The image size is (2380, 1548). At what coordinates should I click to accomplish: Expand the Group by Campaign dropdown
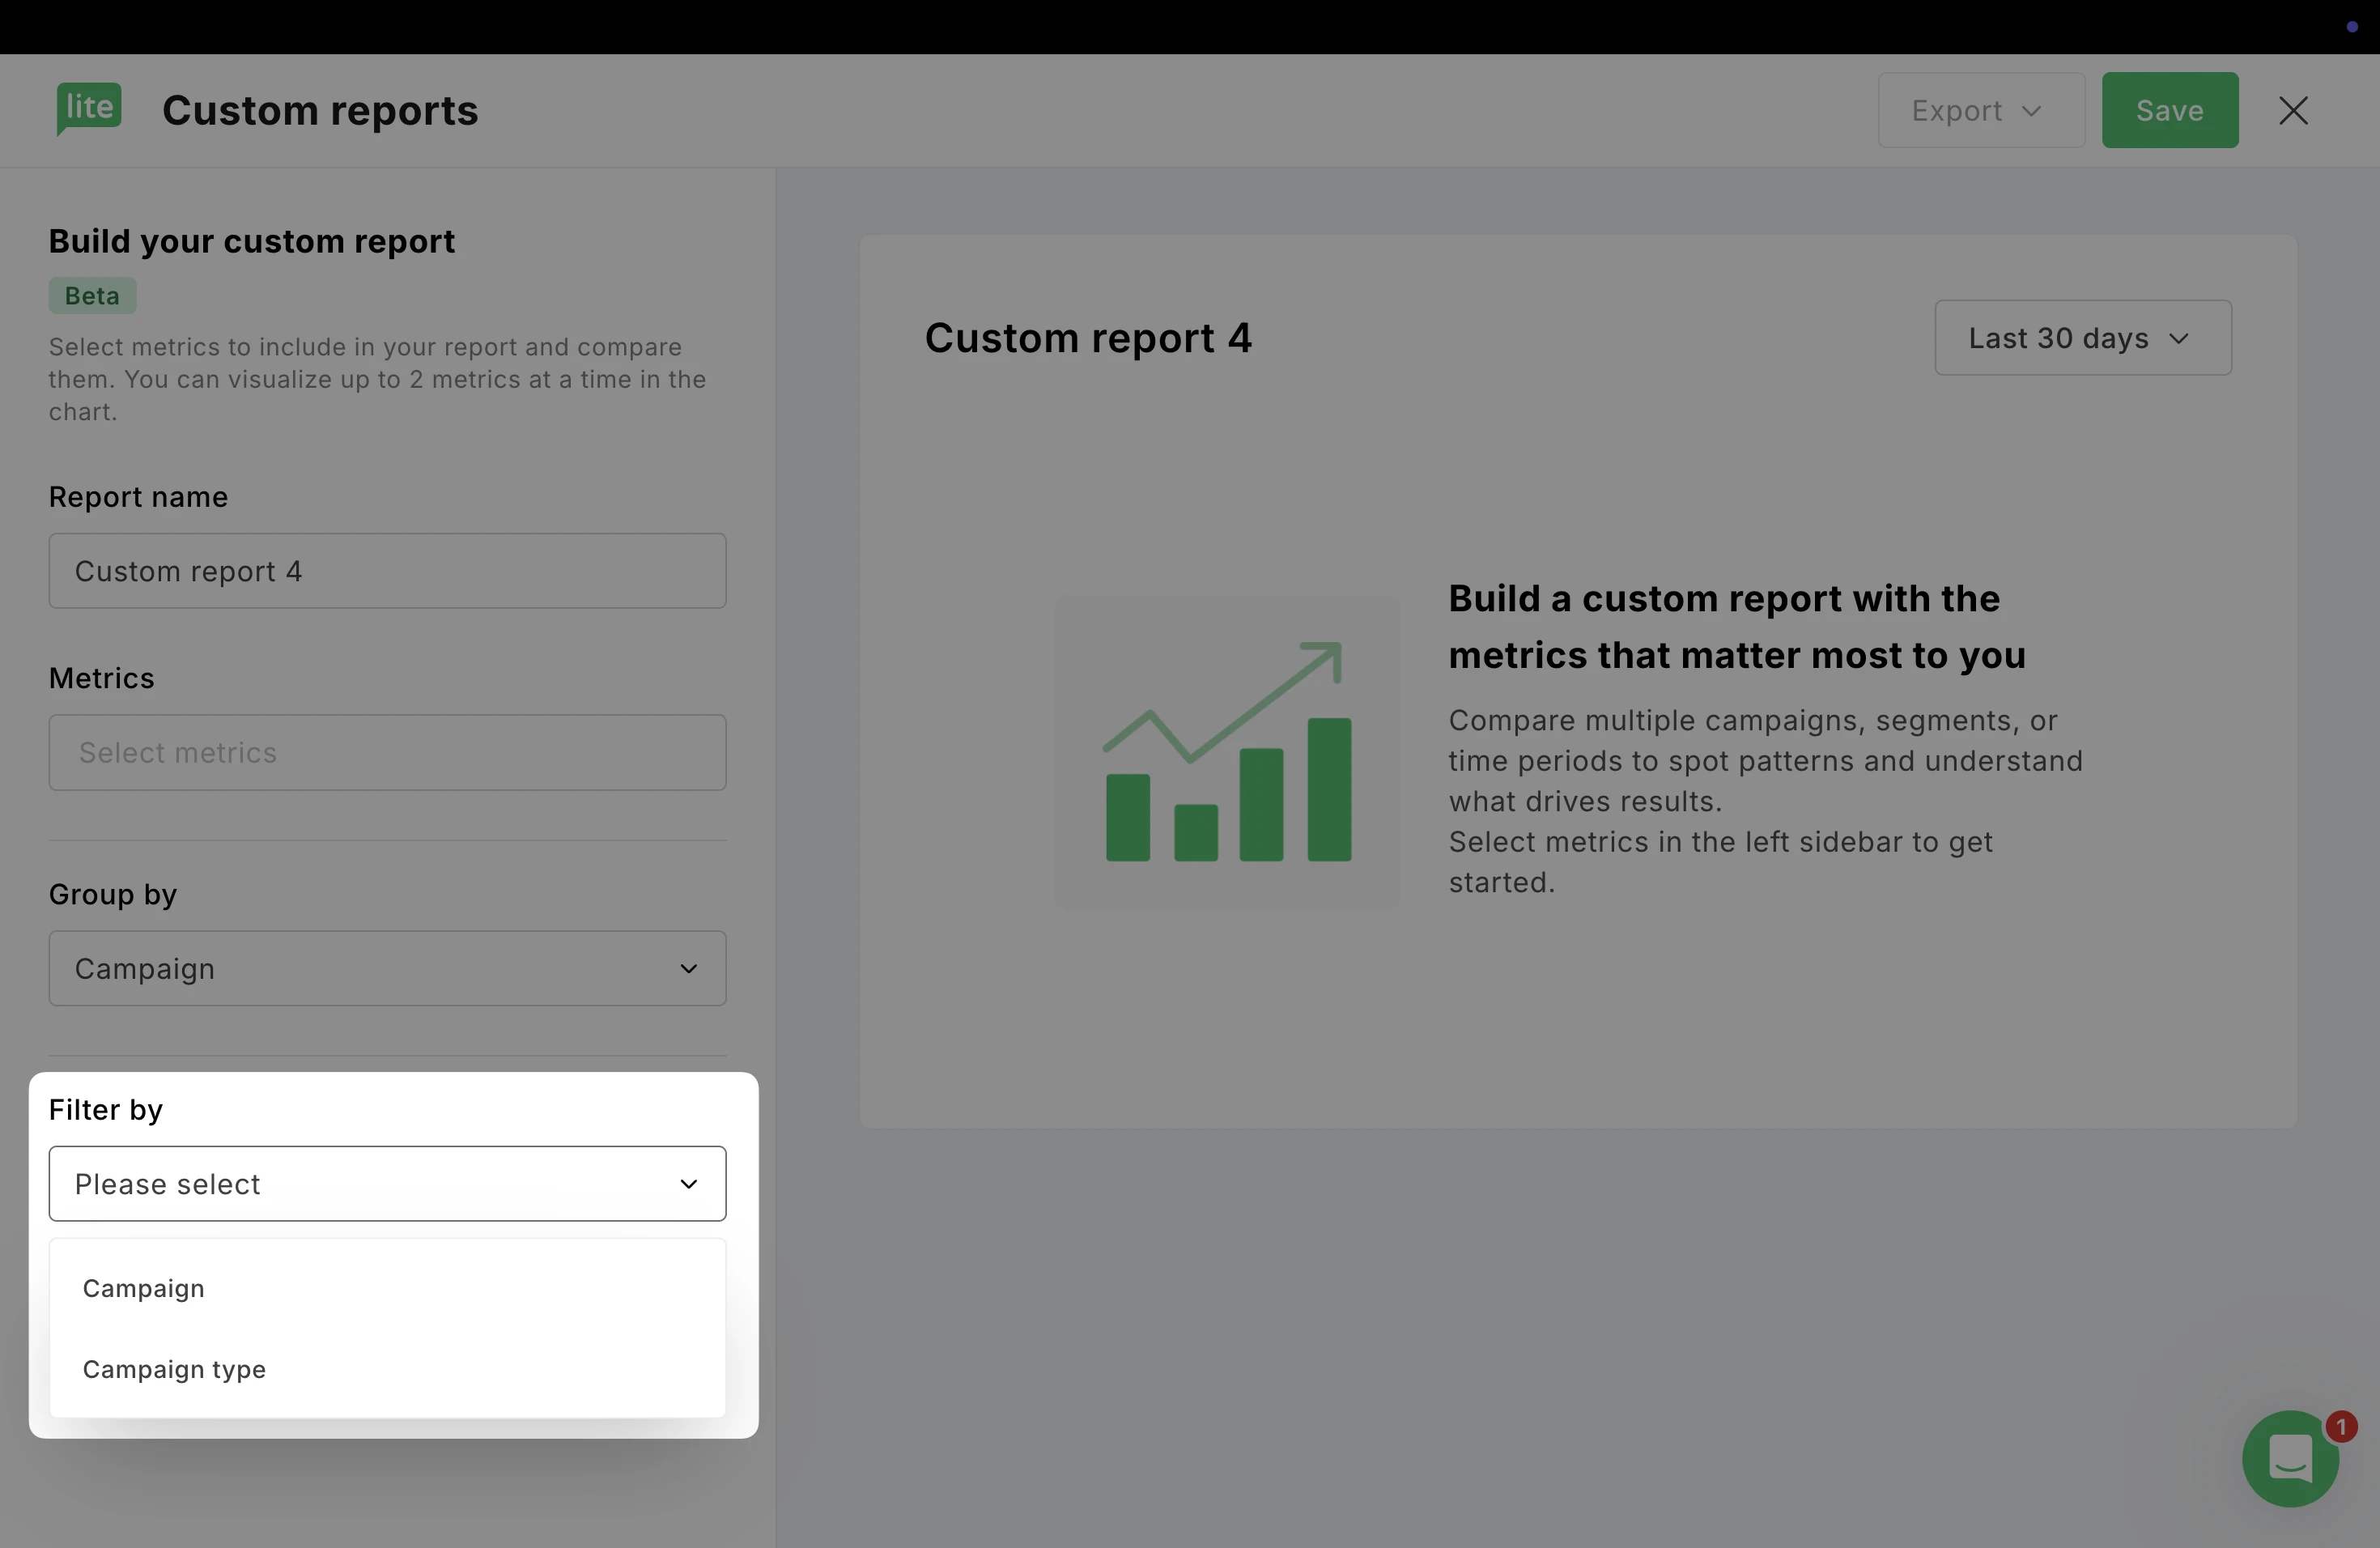(387, 968)
